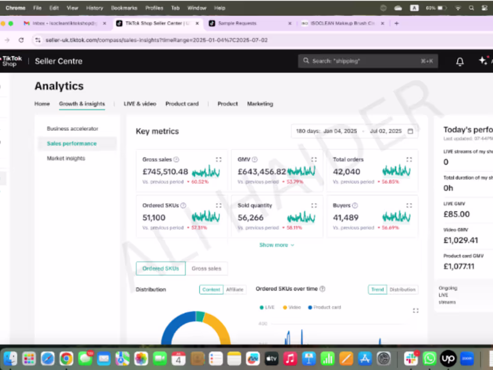Open the Search 'shipping' search bar
This screenshot has height=370, width=493.
point(368,61)
